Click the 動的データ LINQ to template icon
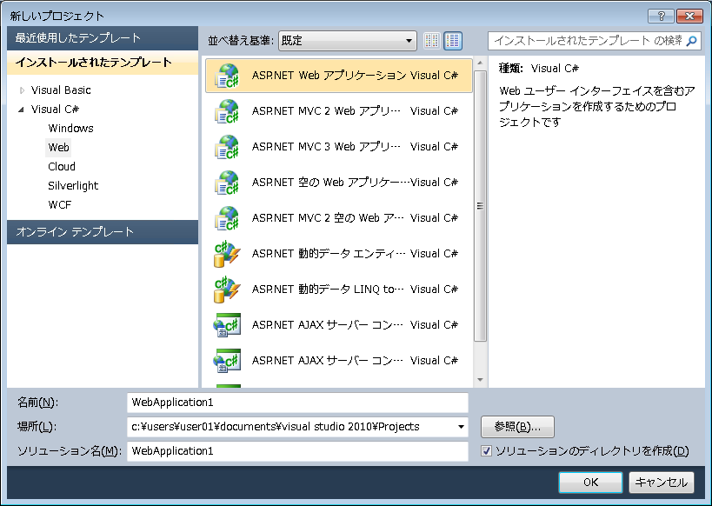Viewport: 712px width, 506px height. tap(227, 290)
